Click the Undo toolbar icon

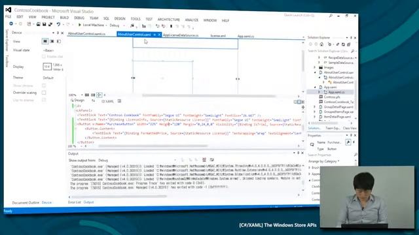(x=58, y=25)
